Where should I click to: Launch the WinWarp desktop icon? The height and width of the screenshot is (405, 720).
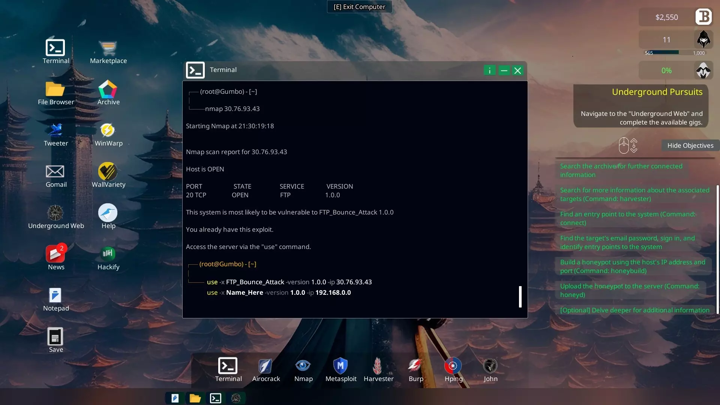point(108,134)
